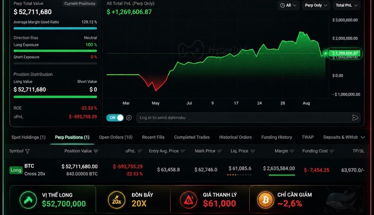Click the TP/SL value 63,970.0/-
Screen dimensions: 374x215
pyautogui.click(x=353, y=170)
